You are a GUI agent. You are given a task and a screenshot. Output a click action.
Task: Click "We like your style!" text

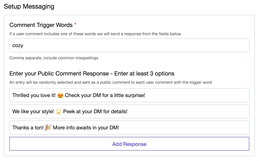[33, 111]
